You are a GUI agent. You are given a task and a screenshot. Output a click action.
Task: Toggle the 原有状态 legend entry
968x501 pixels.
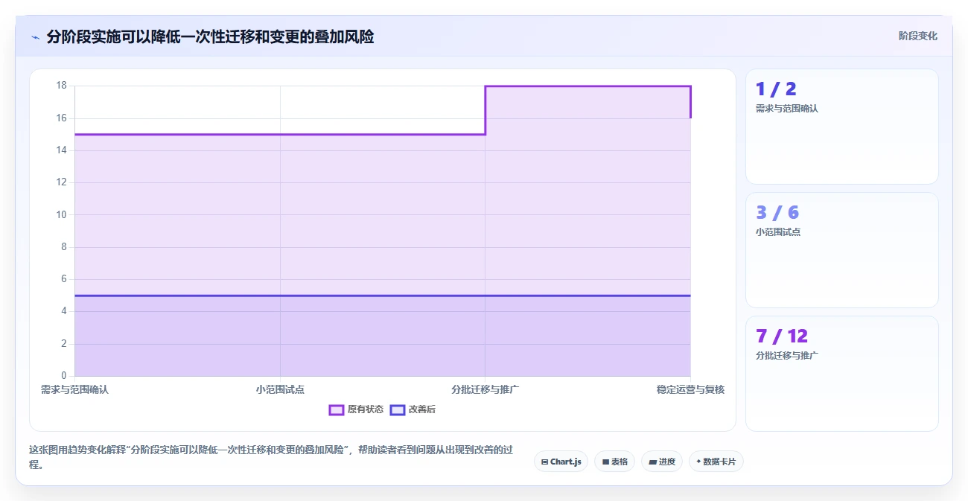point(356,409)
